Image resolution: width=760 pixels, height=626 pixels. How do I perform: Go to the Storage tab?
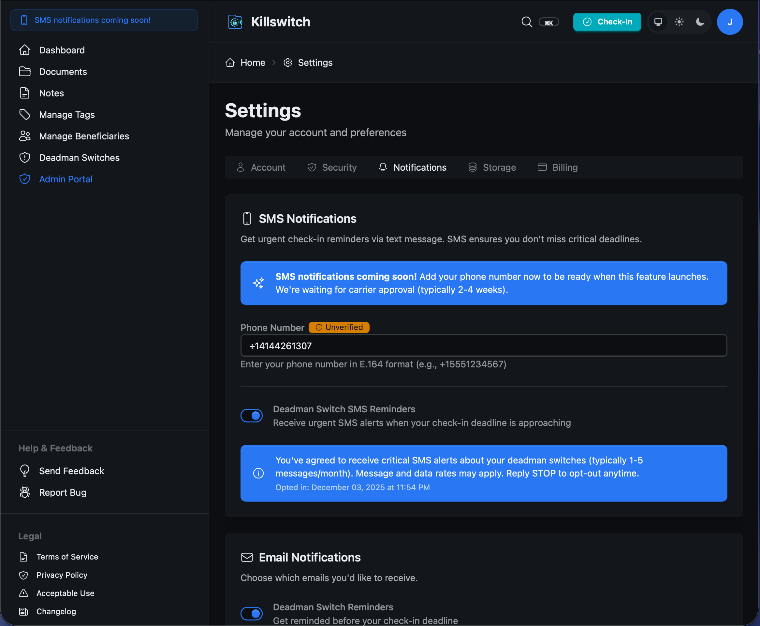point(492,167)
